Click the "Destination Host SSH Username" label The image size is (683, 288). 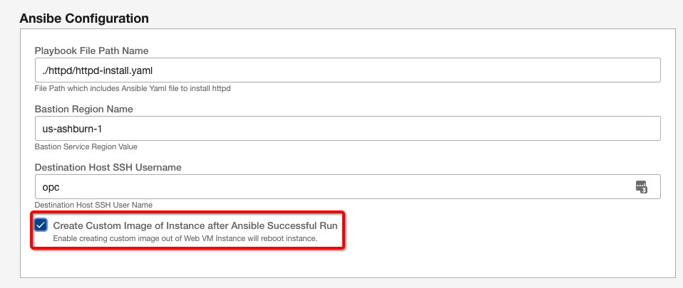coord(108,167)
